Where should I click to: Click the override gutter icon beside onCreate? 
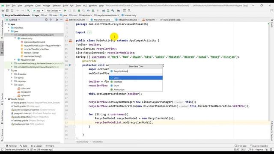(x=70, y=65)
